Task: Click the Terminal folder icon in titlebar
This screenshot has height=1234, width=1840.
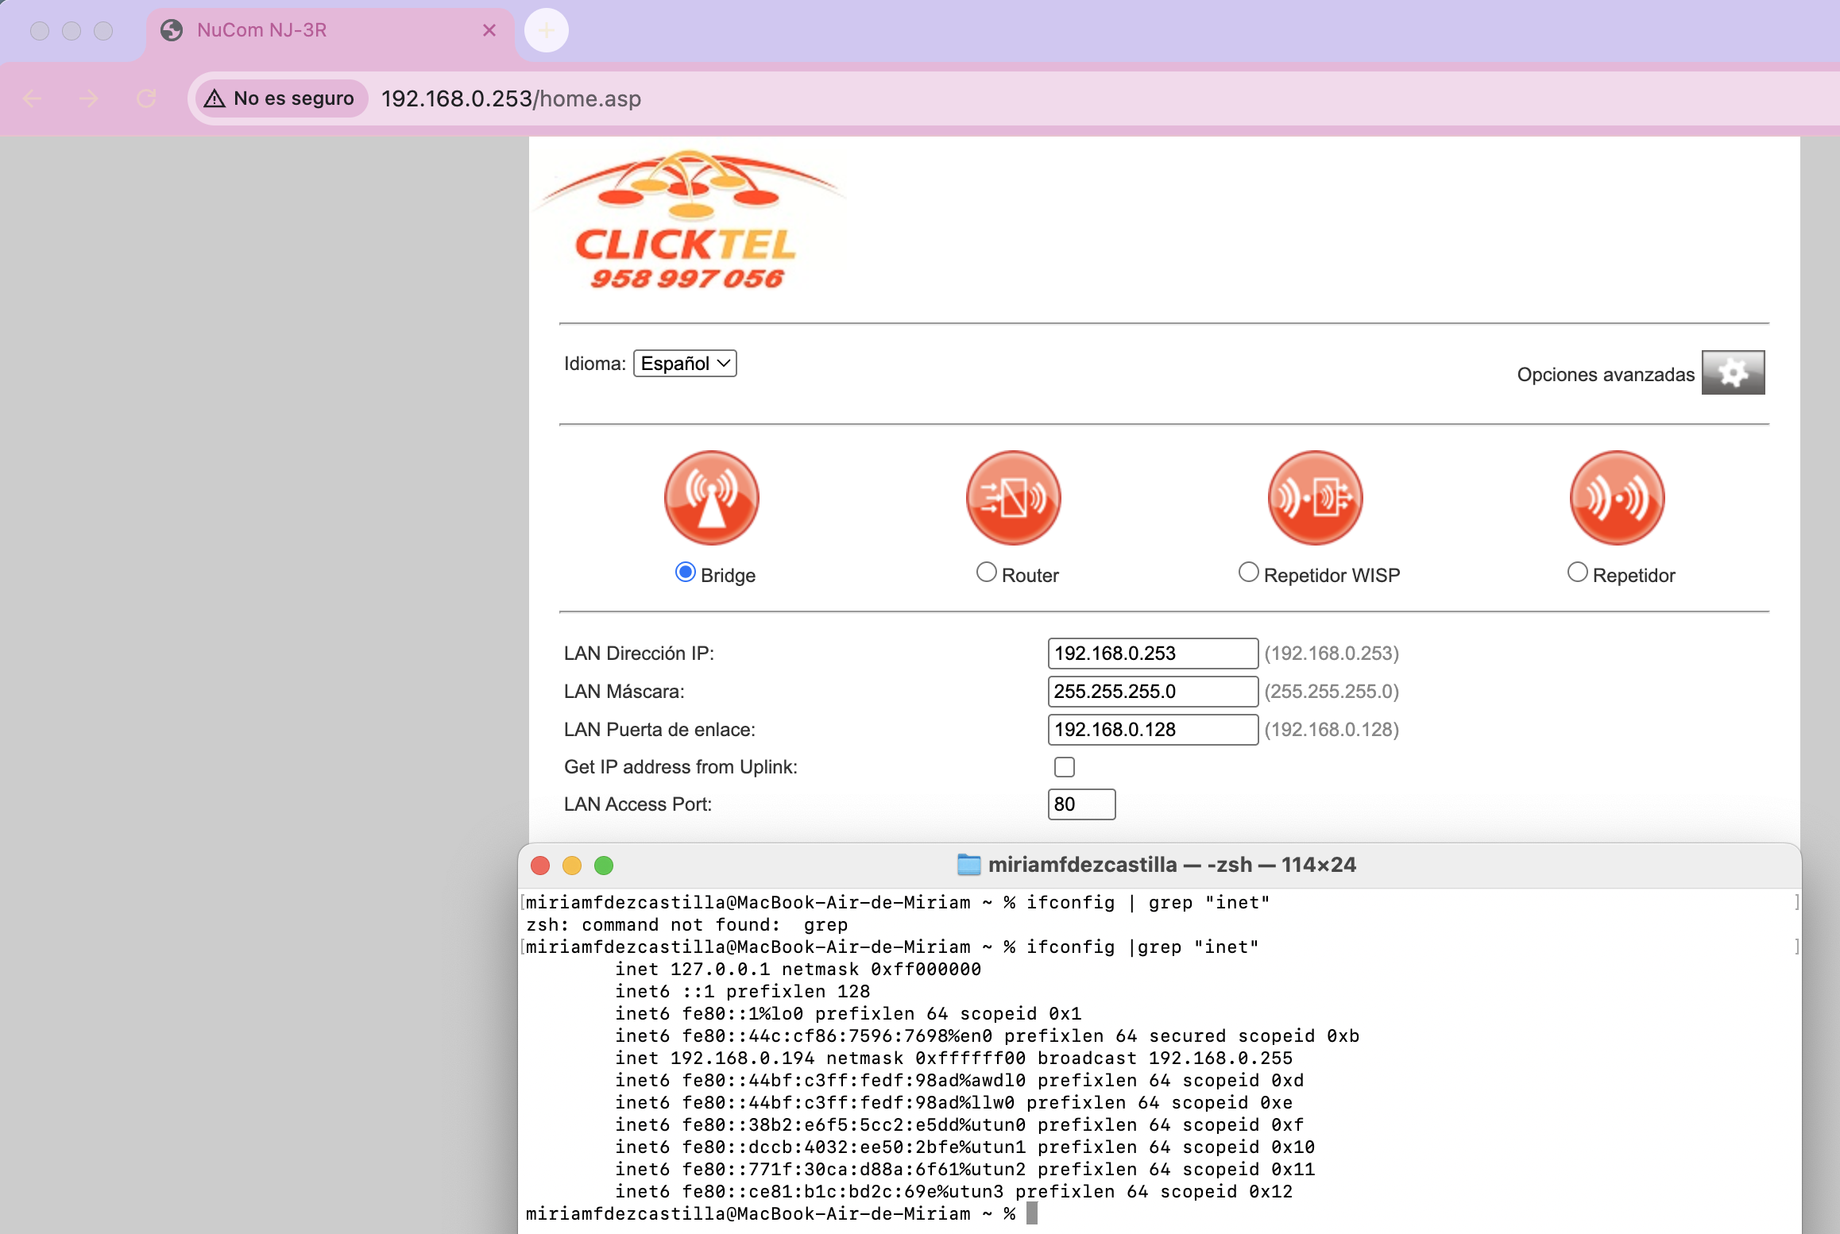Action: tap(968, 865)
